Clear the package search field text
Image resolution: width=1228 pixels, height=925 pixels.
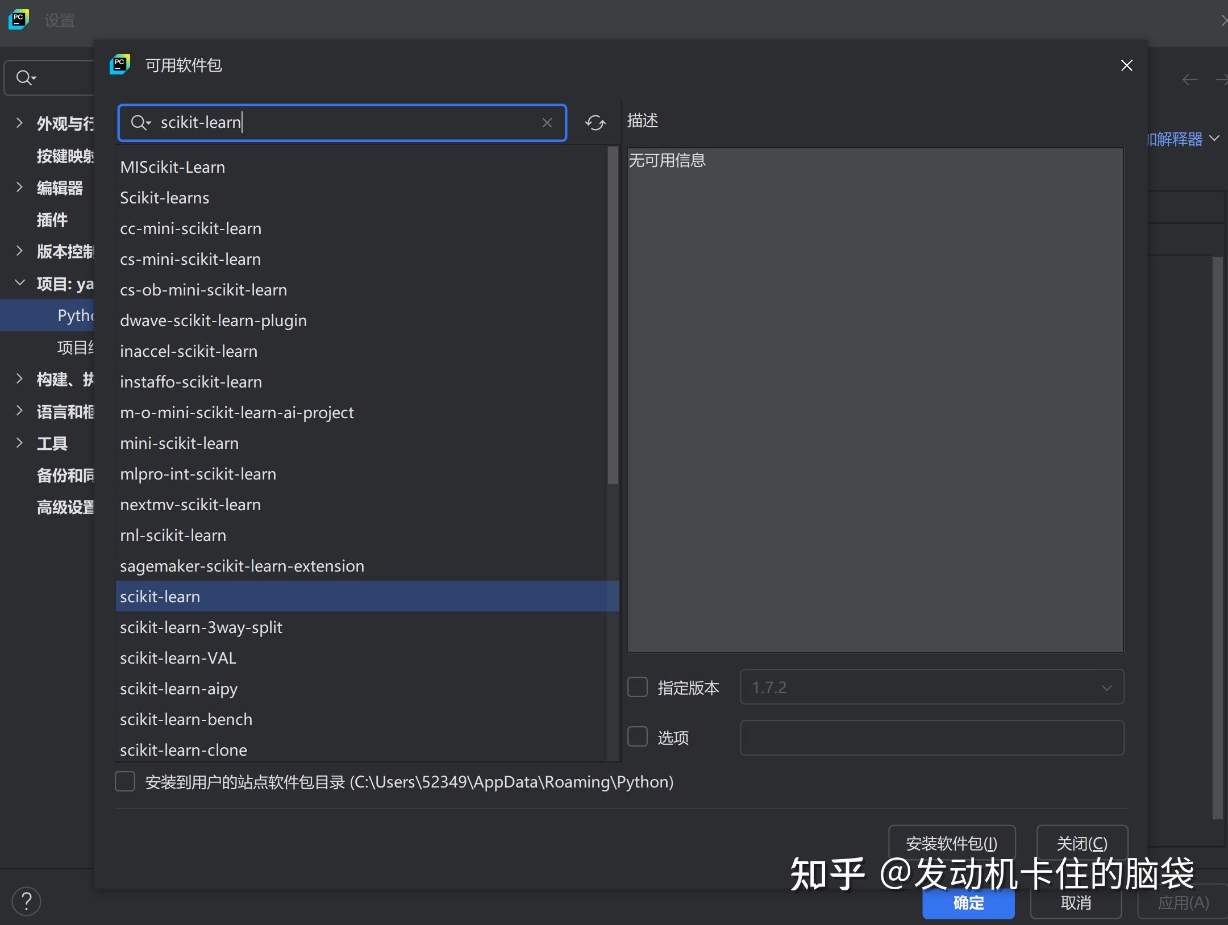[547, 123]
